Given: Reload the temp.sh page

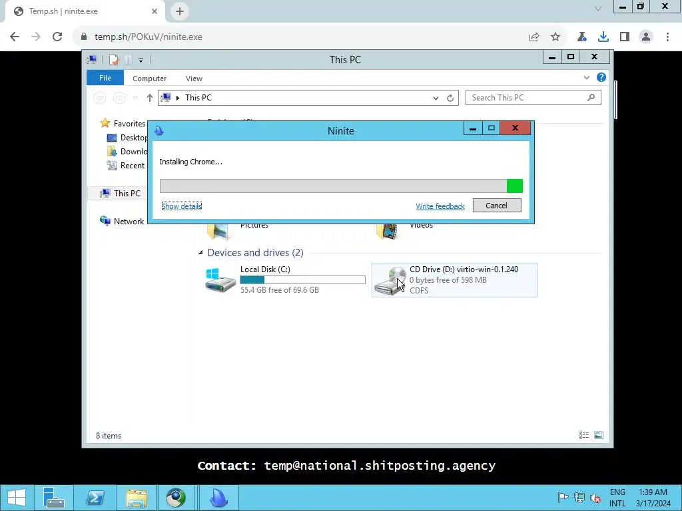Looking at the screenshot, I should (x=57, y=37).
